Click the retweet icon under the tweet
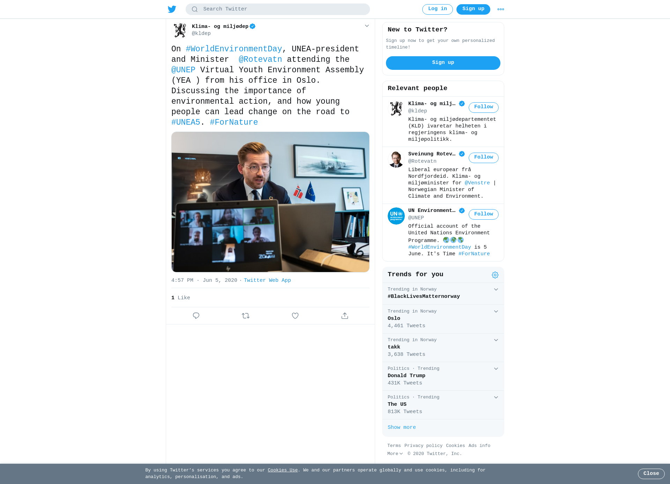 click(x=246, y=316)
